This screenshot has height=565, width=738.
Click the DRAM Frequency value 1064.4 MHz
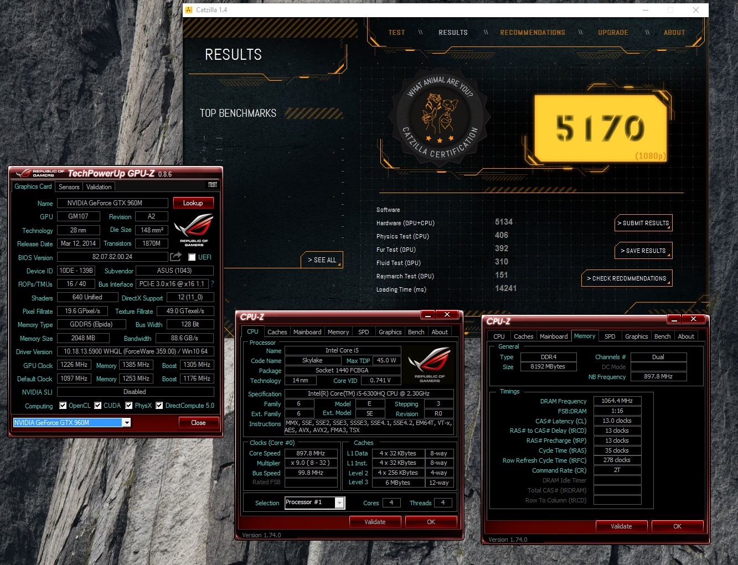pos(617,401)
